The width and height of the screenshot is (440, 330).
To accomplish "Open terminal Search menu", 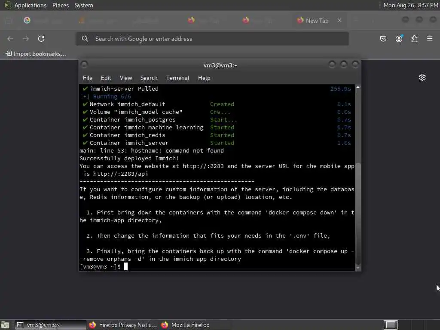I will click(149, 78).
